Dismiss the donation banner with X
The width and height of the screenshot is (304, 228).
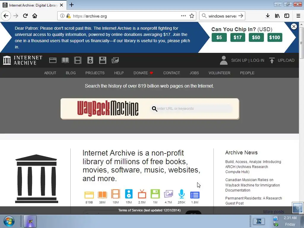coord(294,26)
